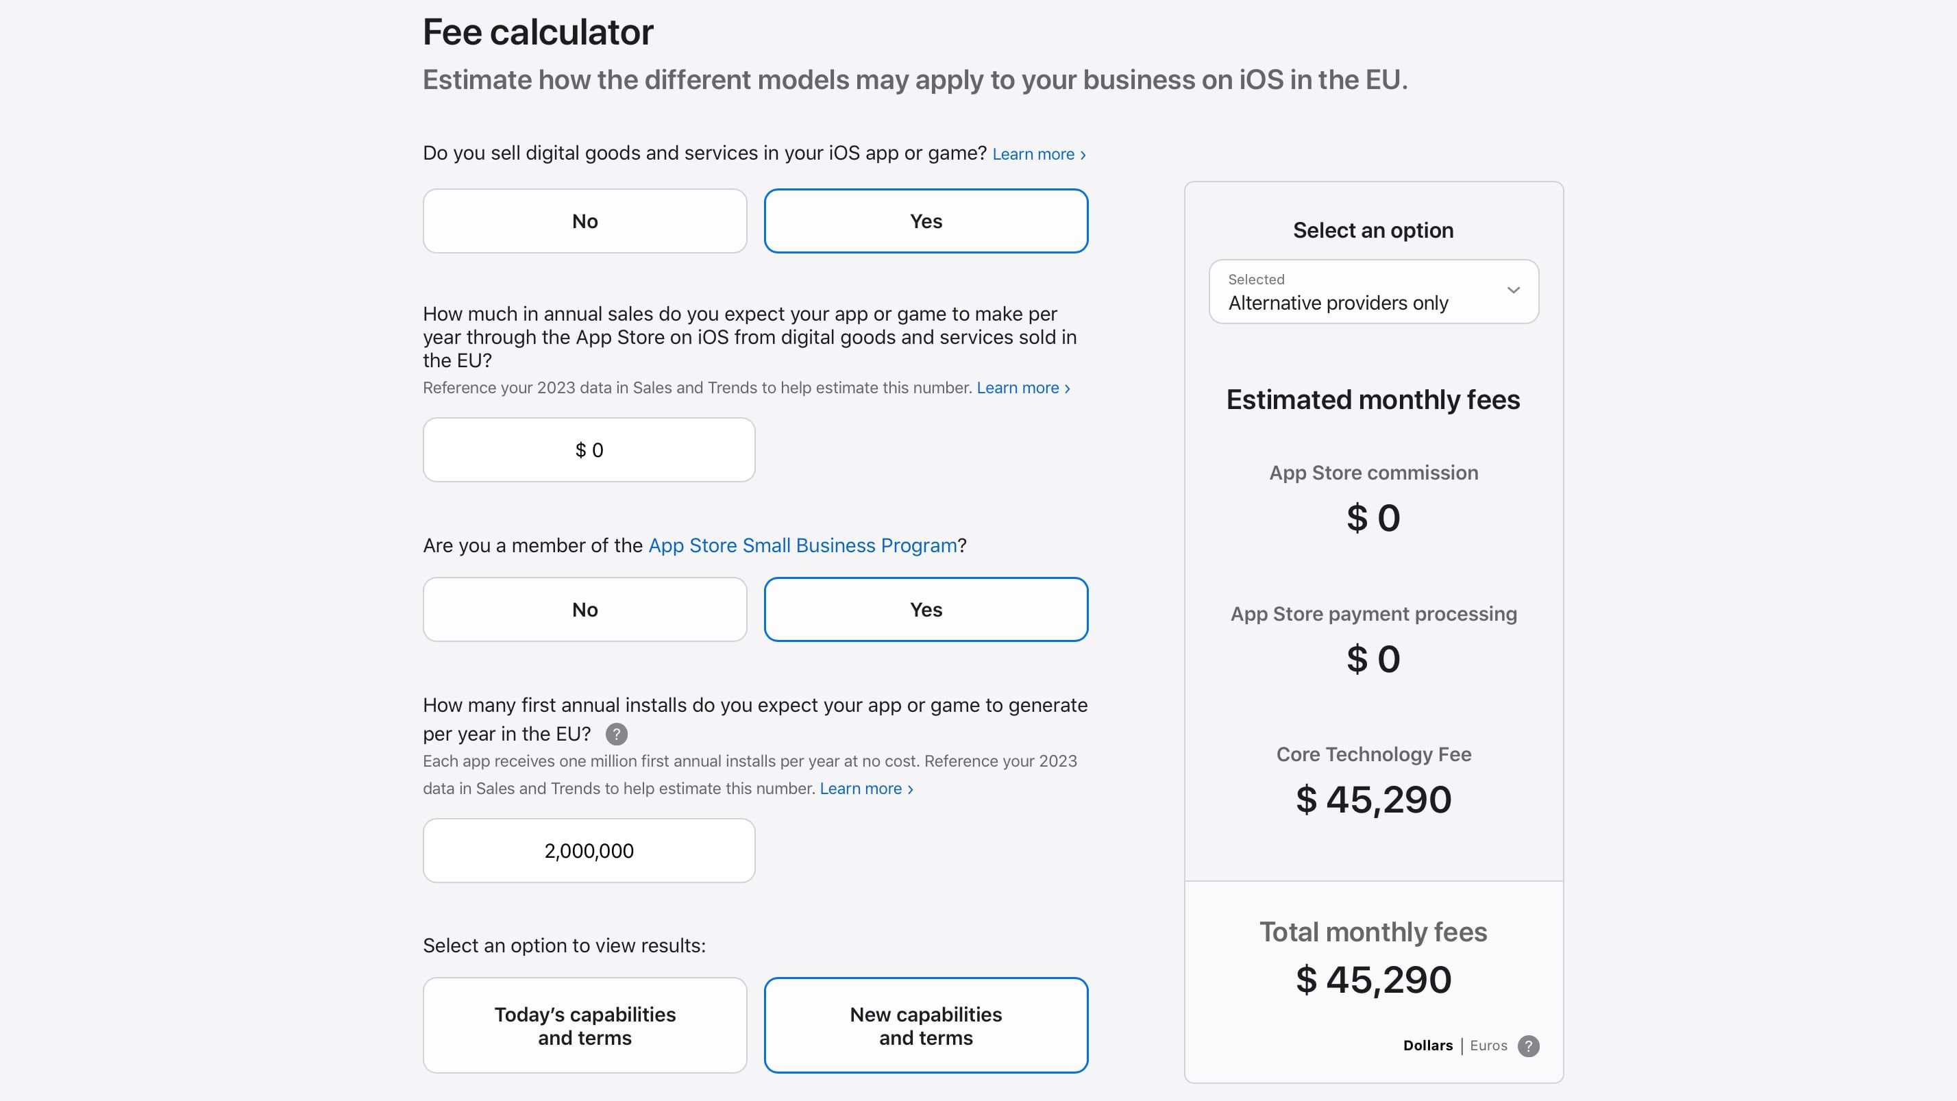The image size is (1957, 1101).
Task: Open Learn more link for Sales and Trends
Action: pyautogui.click(x=1022, y=388)
